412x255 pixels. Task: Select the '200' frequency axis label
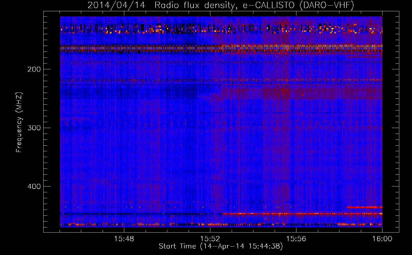pyautogui.click(x=34, y=69)
